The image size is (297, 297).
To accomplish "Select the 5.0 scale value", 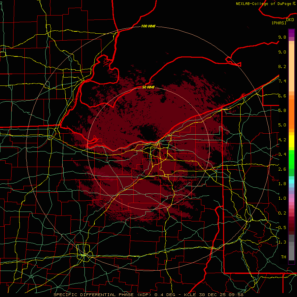I will (282, 125).
